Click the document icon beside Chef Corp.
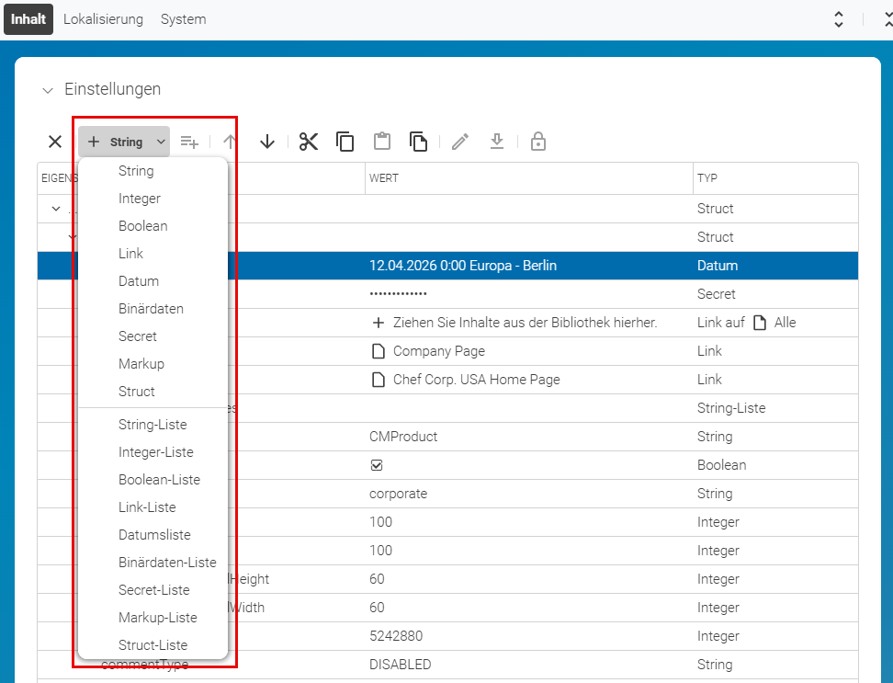This screenshot has height=683, width=893. [x=379, y=380]
